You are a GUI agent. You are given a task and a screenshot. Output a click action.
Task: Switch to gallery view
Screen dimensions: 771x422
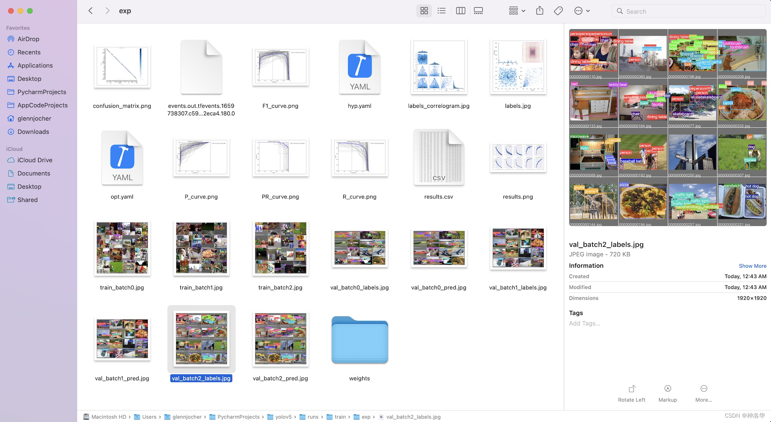point(478,11)
